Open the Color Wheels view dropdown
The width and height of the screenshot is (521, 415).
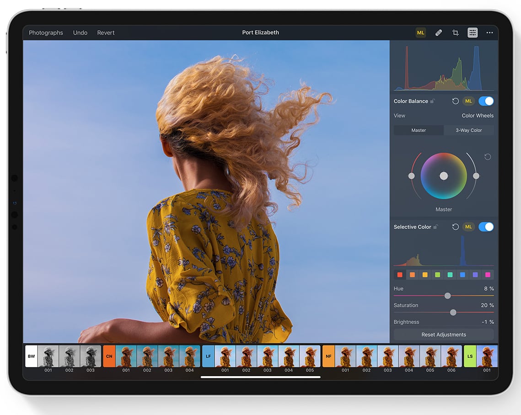[x=477, y=116]
